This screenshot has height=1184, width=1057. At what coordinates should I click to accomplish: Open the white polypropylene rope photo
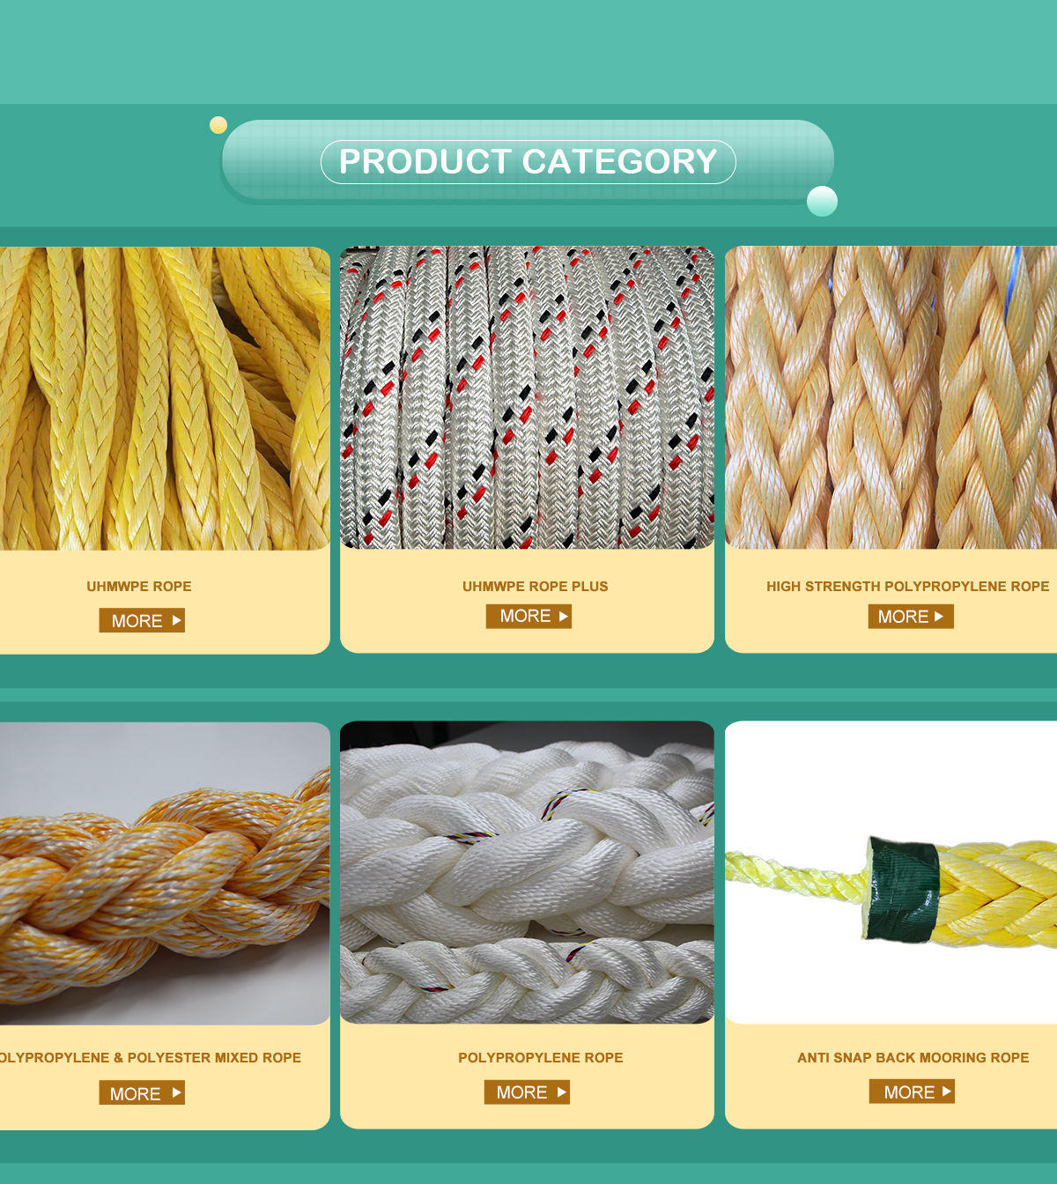(527, 872)
